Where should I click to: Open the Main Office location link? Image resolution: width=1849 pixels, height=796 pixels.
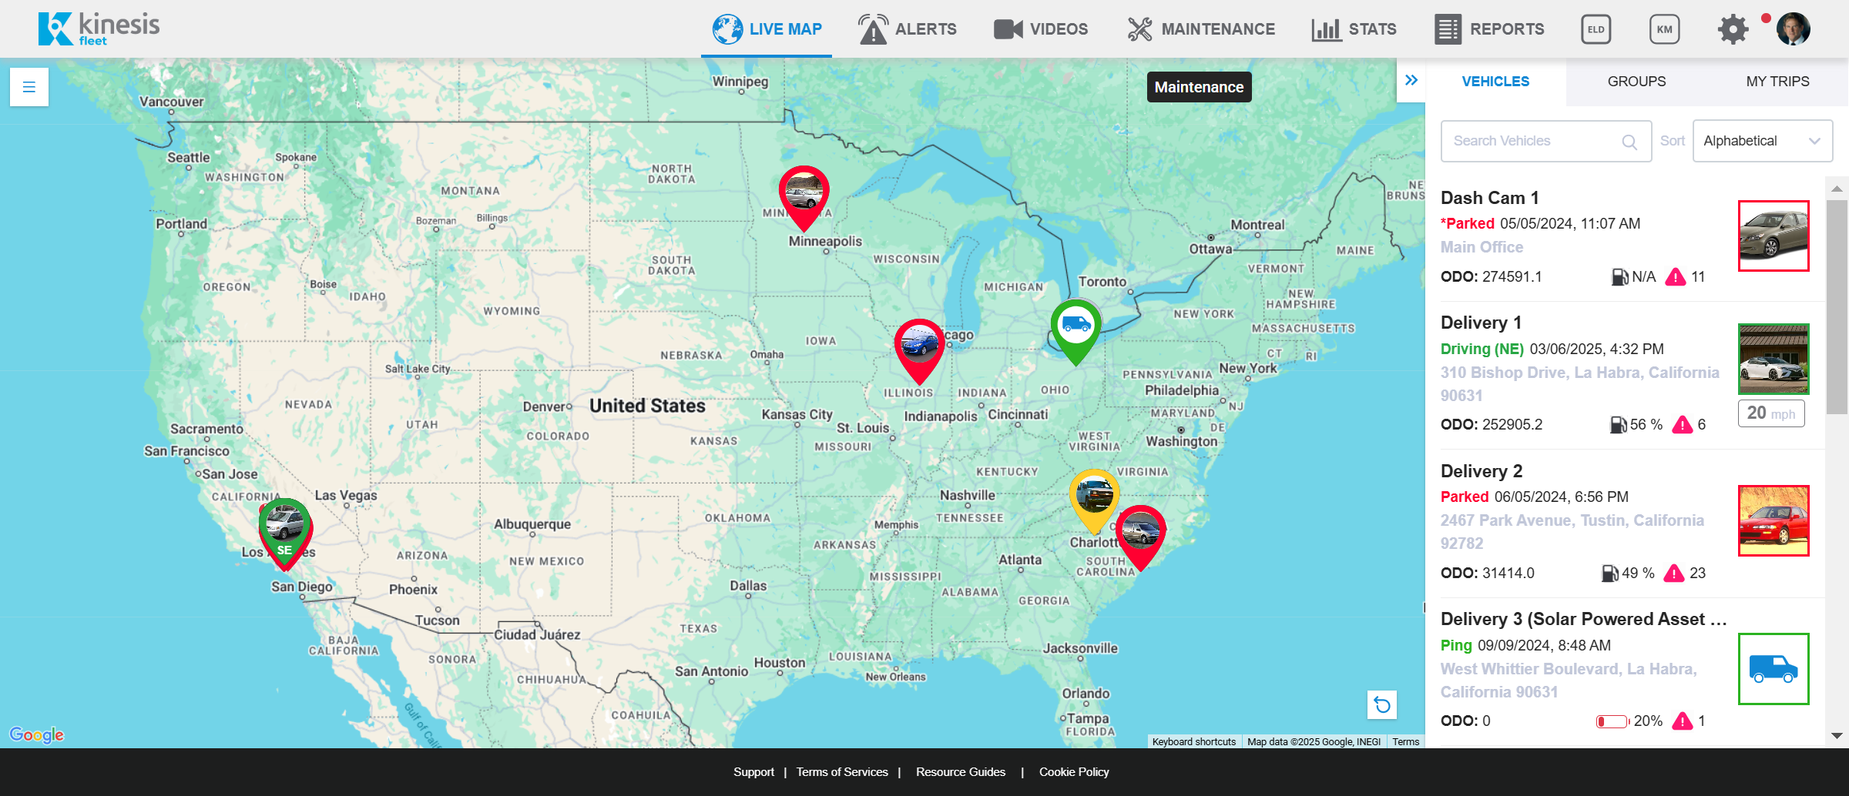coord(1482,247)
